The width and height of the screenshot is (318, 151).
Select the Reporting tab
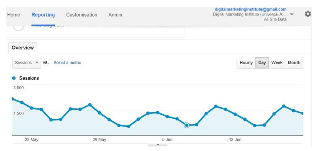(43, 15)
